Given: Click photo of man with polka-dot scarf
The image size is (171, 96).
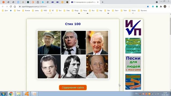Looking at the screenshot, I should click(49, 67).
